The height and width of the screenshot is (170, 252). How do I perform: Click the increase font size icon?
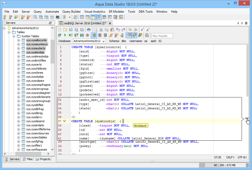[148, 30]
